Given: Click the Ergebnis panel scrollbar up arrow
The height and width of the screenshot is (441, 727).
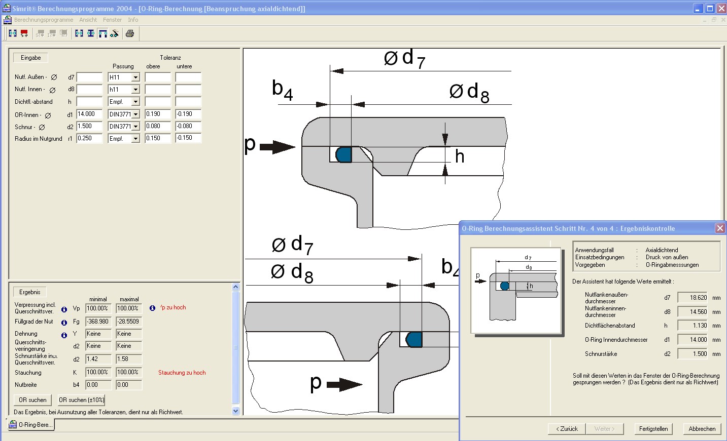Looking at the screenshot, I should [x=235, y=287].
